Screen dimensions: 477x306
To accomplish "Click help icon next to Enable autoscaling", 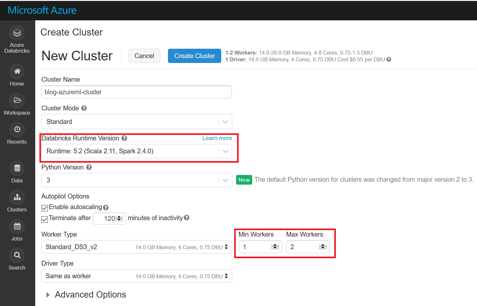I will (106, 208).
